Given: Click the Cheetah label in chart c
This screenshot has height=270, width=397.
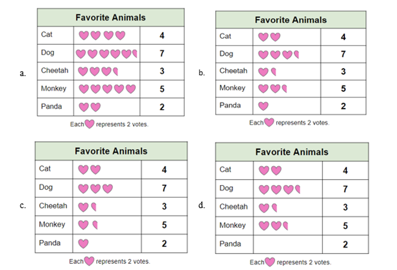Looking at the screenshot, I should (53, 206).
